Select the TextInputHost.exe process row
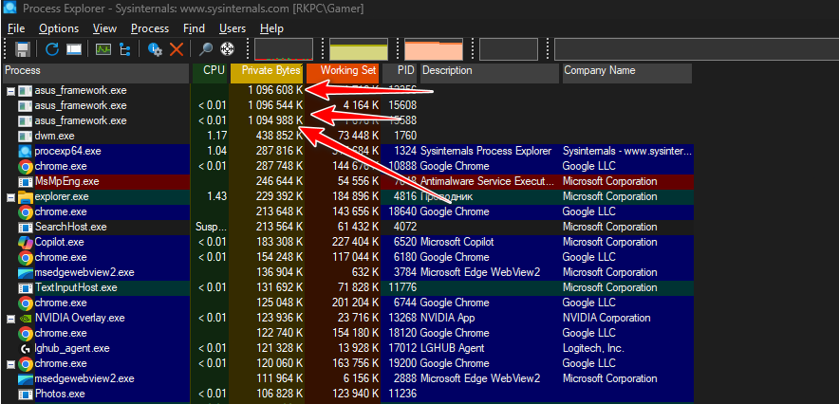Screen dimensions: 839x404 pyautogui.click(x=347, y=287)
